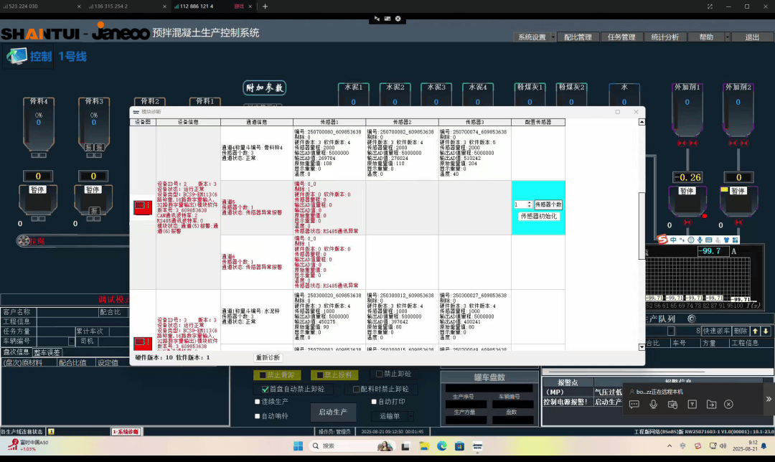This screenshot has width=775, height=462.
Task: Click the 控制 monitor icon
Action: (x=17, y=56)
